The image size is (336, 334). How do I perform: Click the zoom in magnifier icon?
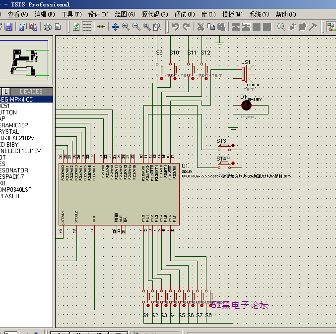point(126,27)
